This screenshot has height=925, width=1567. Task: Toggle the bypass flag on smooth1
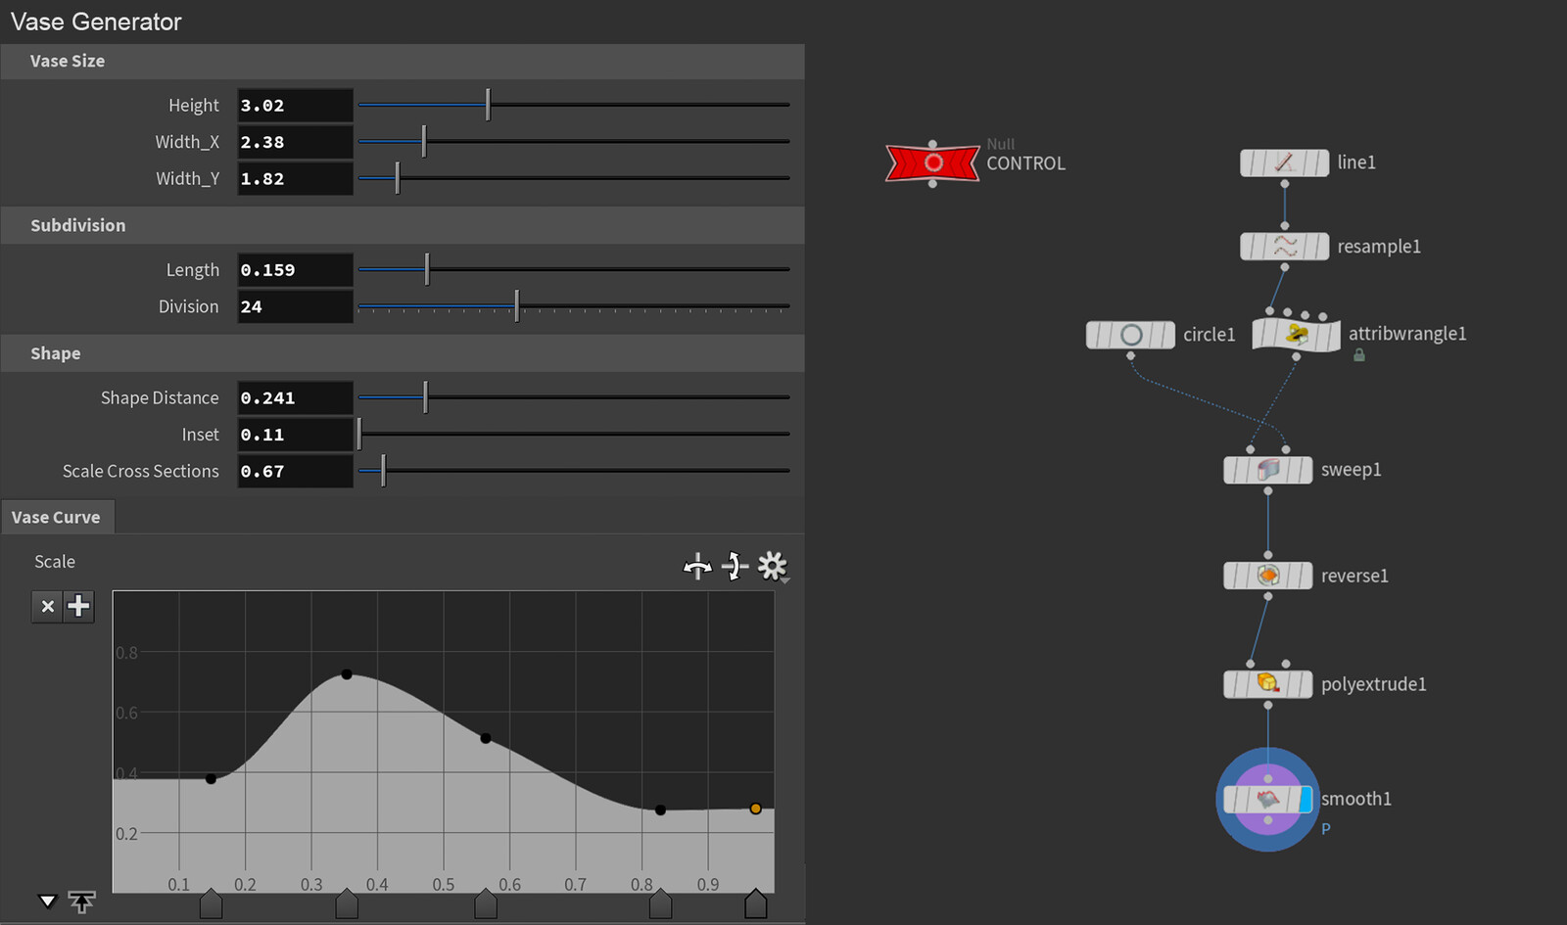[1231, 800]
